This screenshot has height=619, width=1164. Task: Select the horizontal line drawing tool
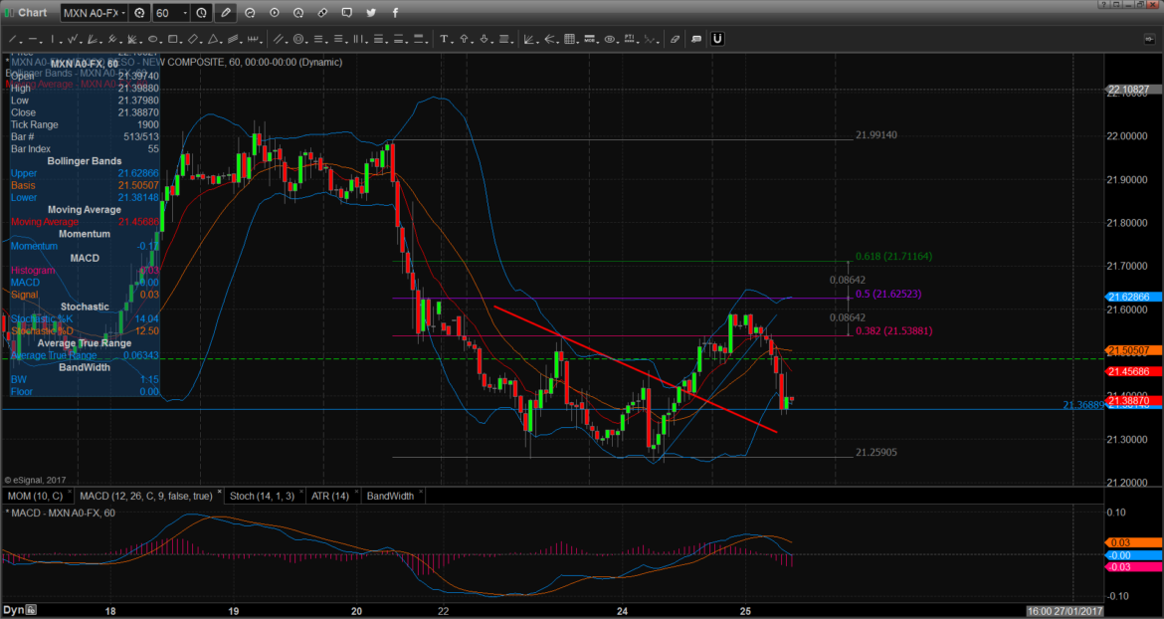(34, 39)
